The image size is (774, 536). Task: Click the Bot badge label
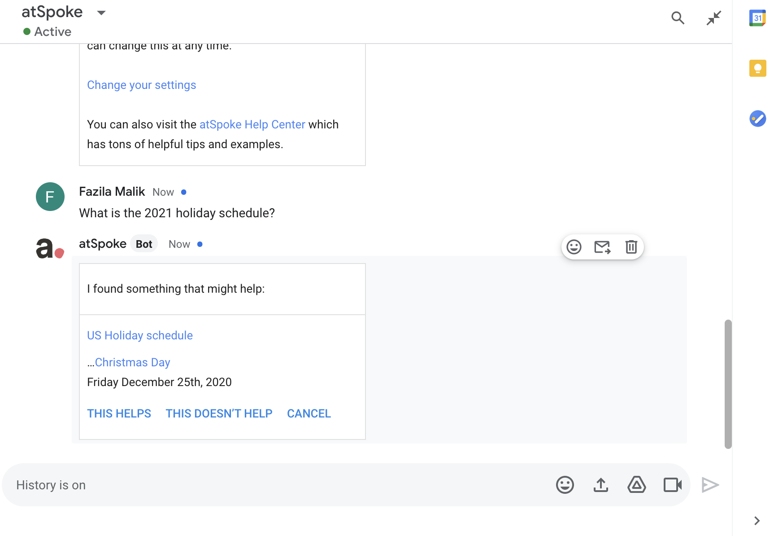tap(144, 244)
